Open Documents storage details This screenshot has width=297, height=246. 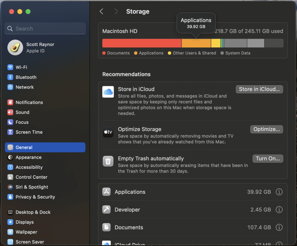pos(279,227)
